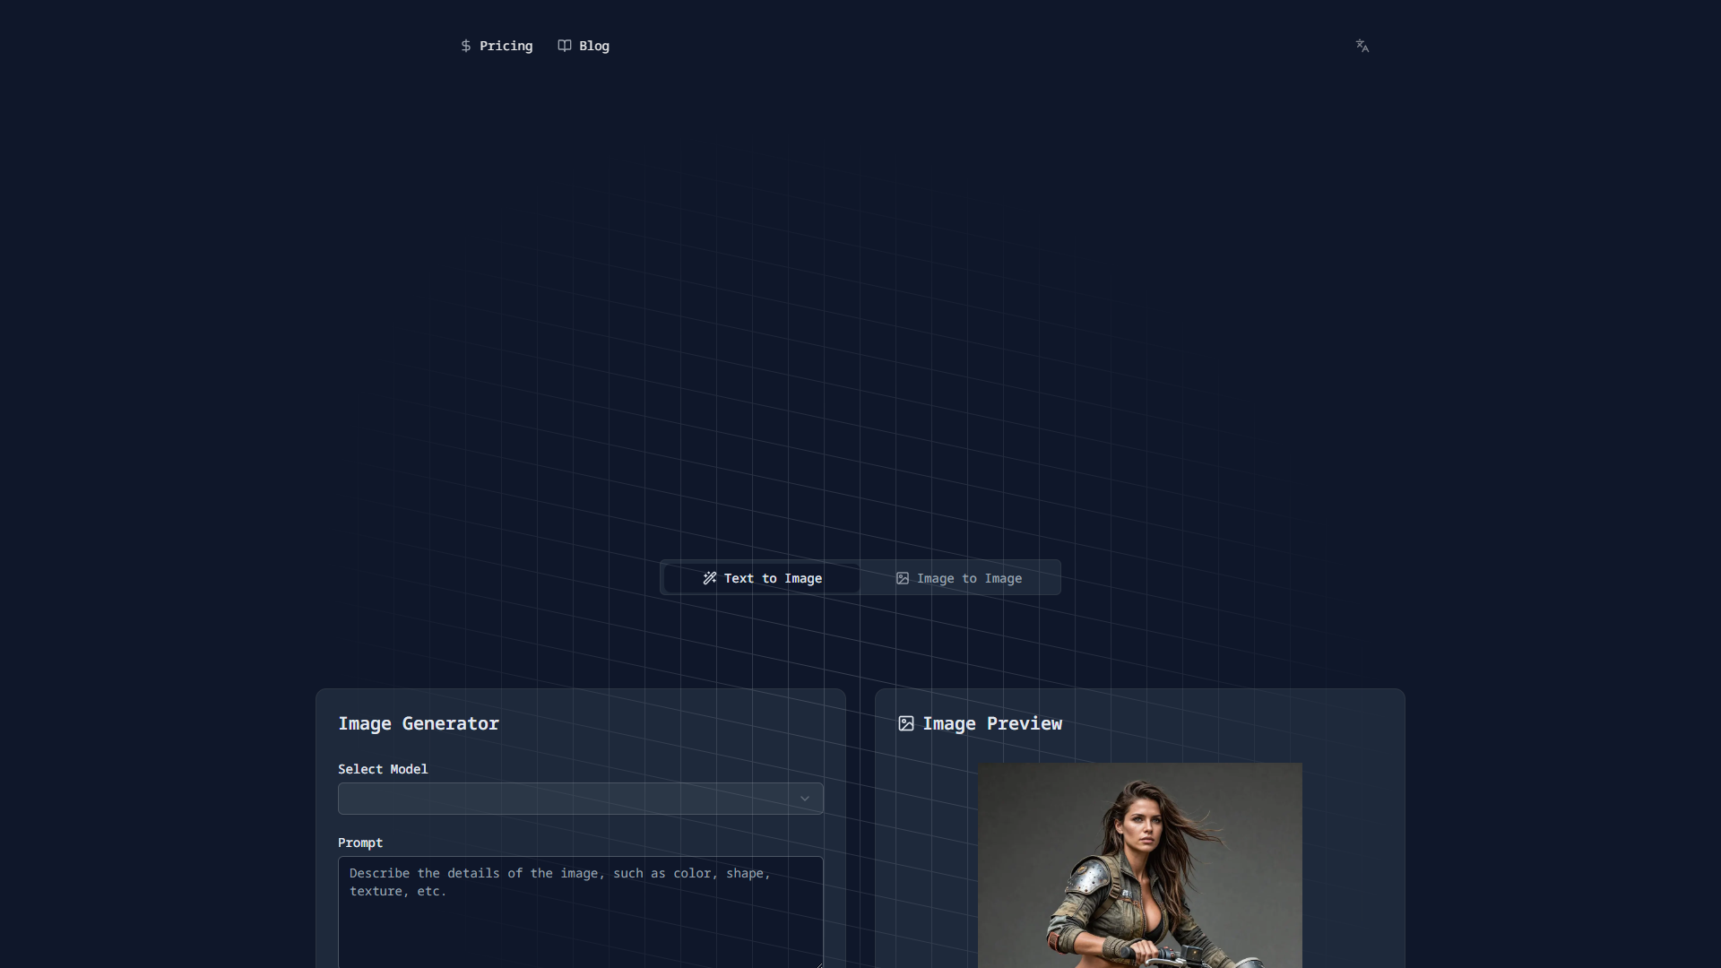
Task: Click the generated woman preview image
Action: tap(1140, 865)
